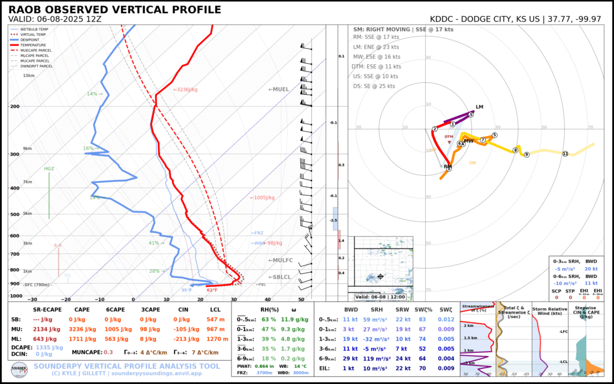The height and width of the screenshot is (384, 614).
Task: Click the 62°F surface temperature label
Action: [212, 290]
